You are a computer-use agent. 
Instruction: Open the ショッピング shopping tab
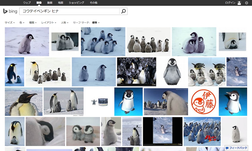coord(76,3)
